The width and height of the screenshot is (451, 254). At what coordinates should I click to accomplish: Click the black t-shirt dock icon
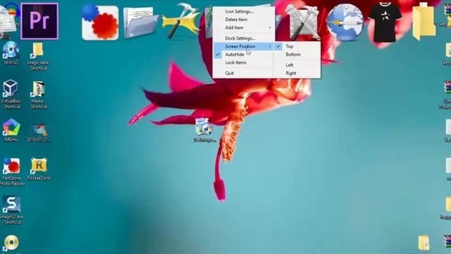[x=385, y=22]
